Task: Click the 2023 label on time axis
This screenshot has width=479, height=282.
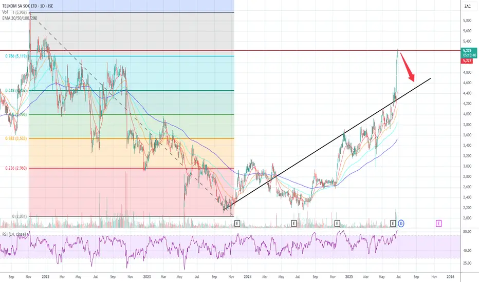Action: point(147,277)
